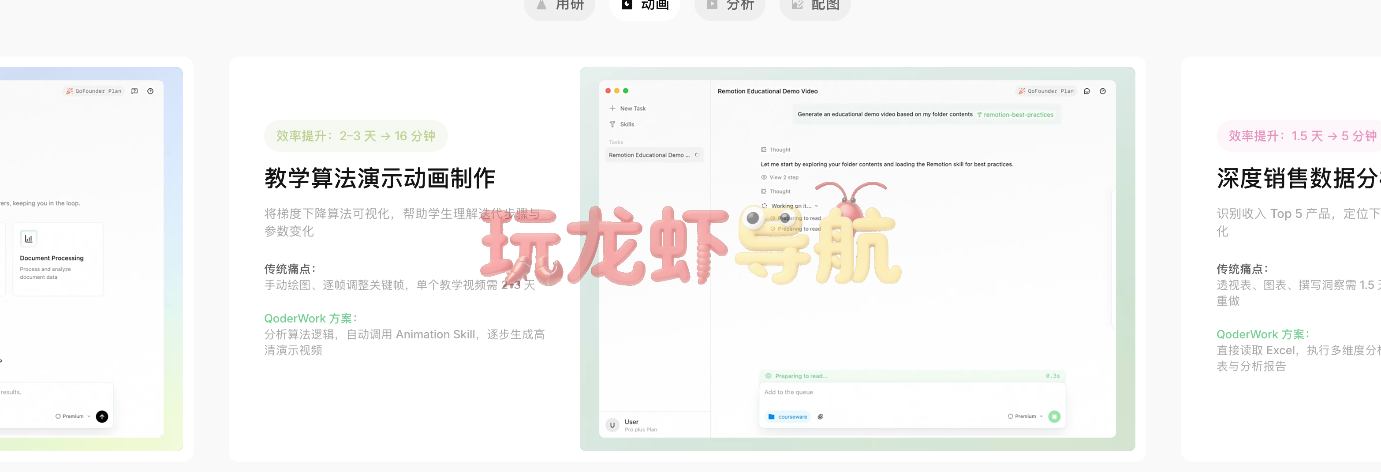
Task: Click the first Thought icon
Action: 763,150
